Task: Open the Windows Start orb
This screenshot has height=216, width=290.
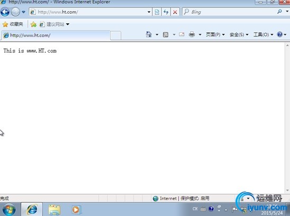Action: pyautogui.click(x=9, y=209)
